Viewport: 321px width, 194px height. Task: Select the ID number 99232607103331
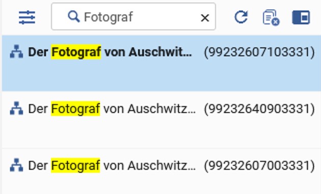(259, 52)
